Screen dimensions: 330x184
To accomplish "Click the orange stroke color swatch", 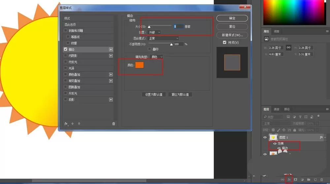I will point(139,65).
